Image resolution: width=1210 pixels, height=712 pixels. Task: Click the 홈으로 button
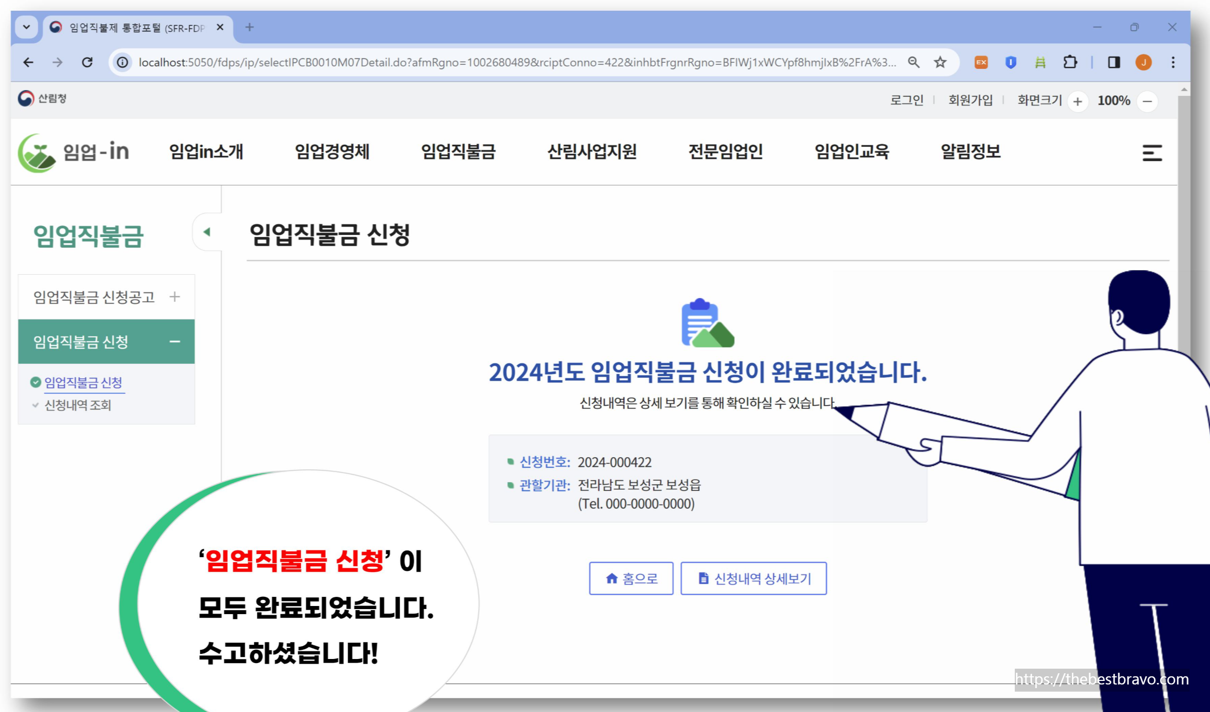click(x=631, y=578)
